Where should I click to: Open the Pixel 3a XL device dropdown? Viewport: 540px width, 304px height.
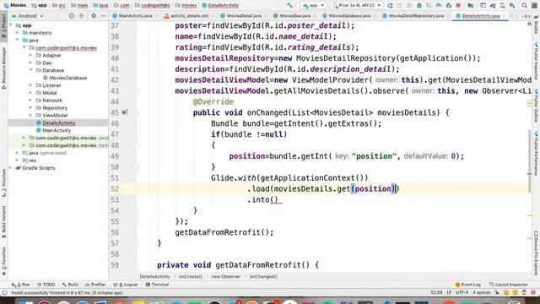356,5
